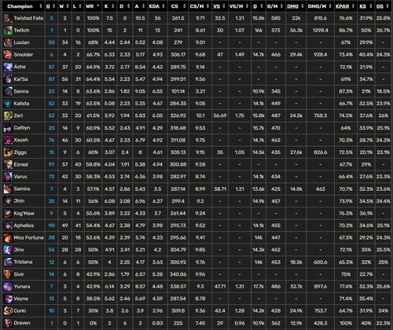Click the Twisted Fate champion name

pyautogui.click(x=28, y=18)
